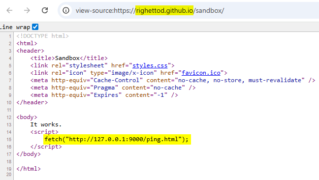319x180 pixels.
Task: Click the "It works." body text
Action: click(46, 124)
